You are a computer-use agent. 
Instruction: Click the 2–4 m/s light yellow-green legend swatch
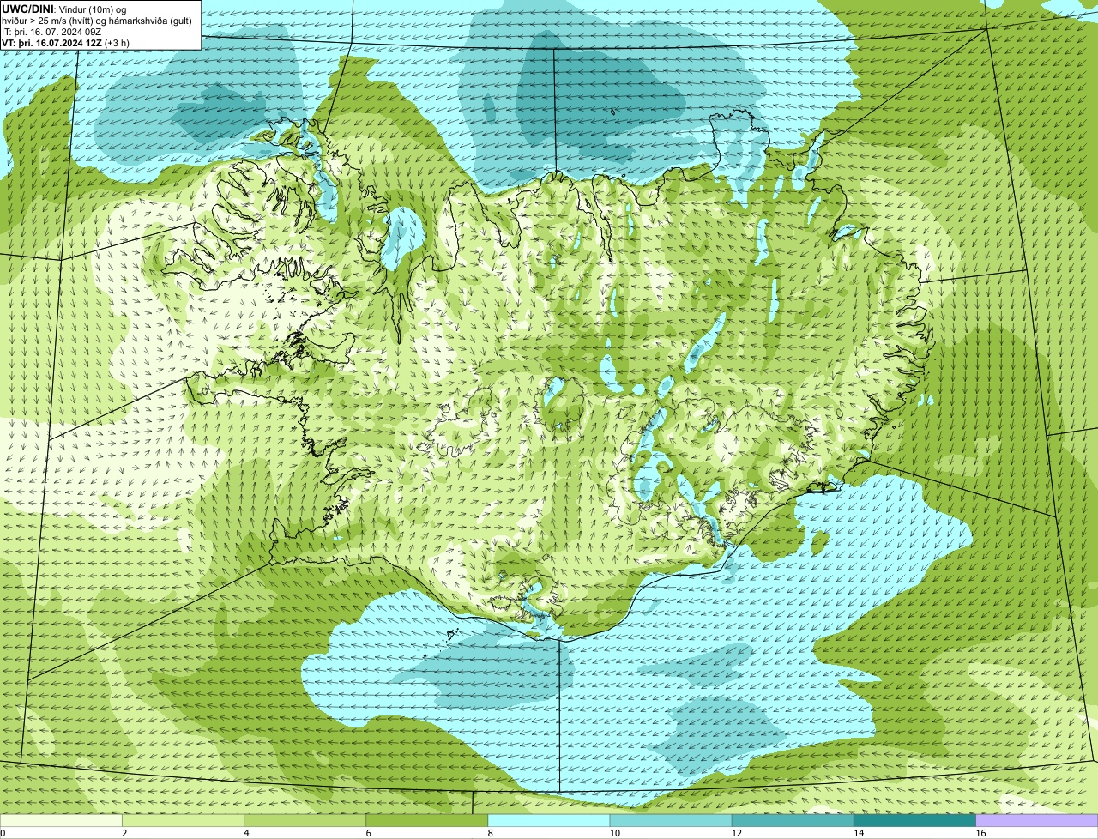[183, 820]
